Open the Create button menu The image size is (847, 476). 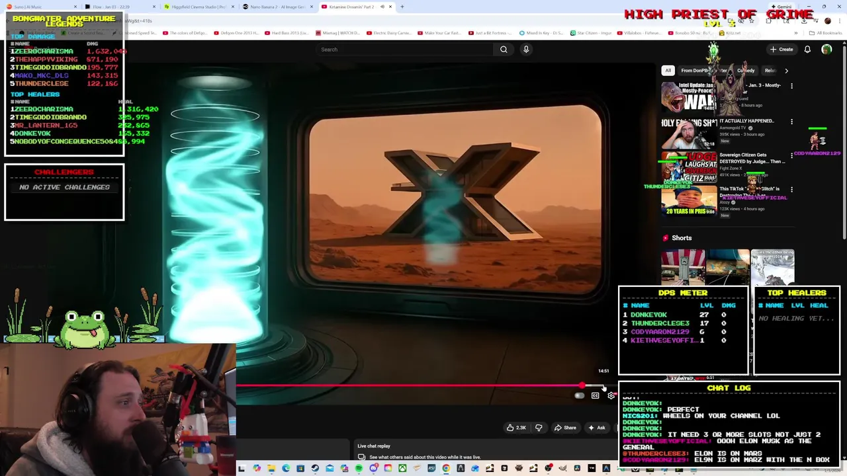click(x=781, y=50)
